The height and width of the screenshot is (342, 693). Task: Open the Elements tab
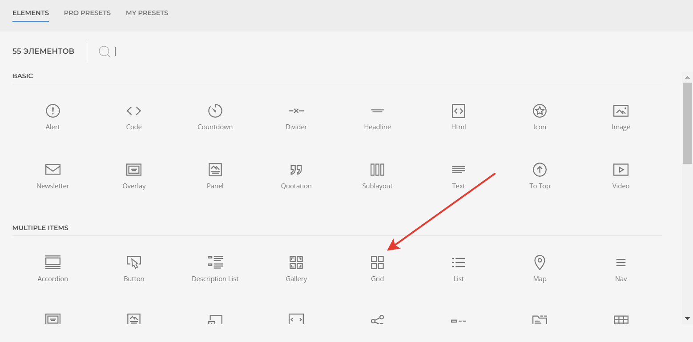click(x=31, y=13)
